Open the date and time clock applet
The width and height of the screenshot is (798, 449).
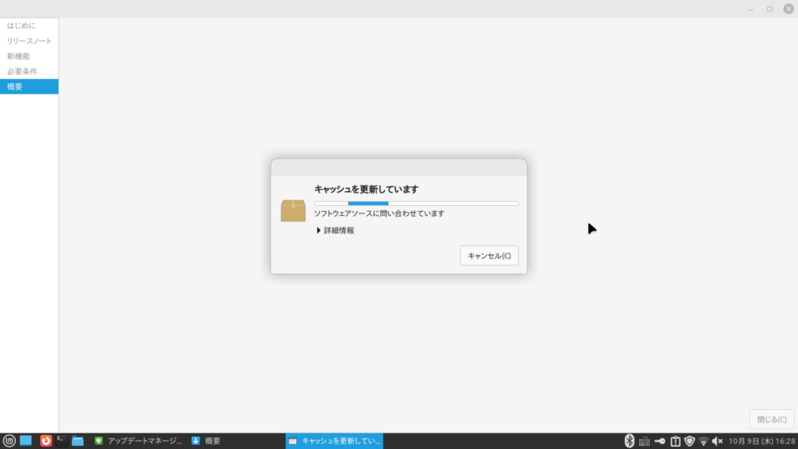(761, 441)
